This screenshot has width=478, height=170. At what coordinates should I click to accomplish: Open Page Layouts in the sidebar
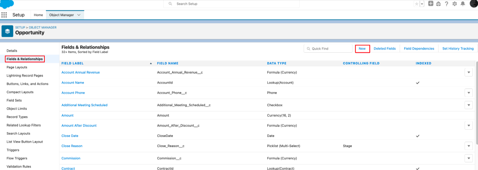(x=17, y=67)
